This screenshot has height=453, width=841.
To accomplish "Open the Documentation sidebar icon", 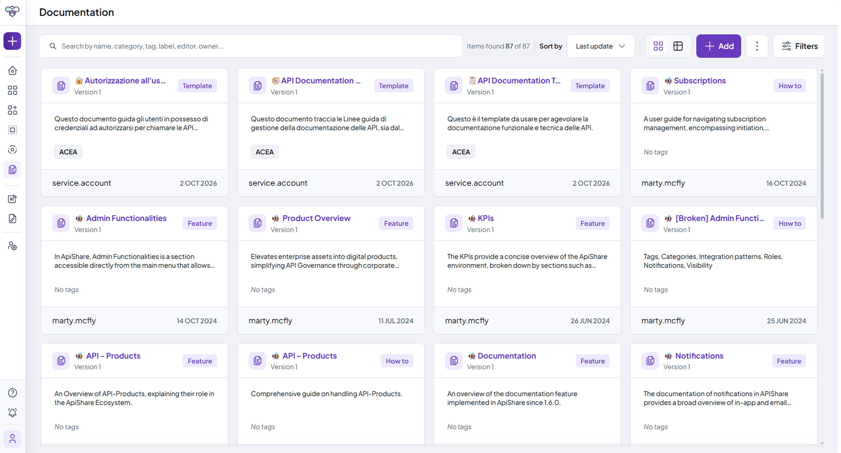I will tap(12, 170).
